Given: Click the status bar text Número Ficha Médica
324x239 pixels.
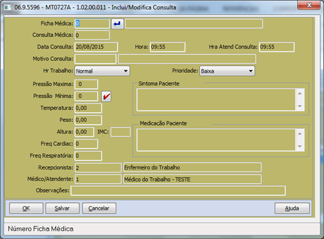Looking at the screenshot, I should (40, 229).
